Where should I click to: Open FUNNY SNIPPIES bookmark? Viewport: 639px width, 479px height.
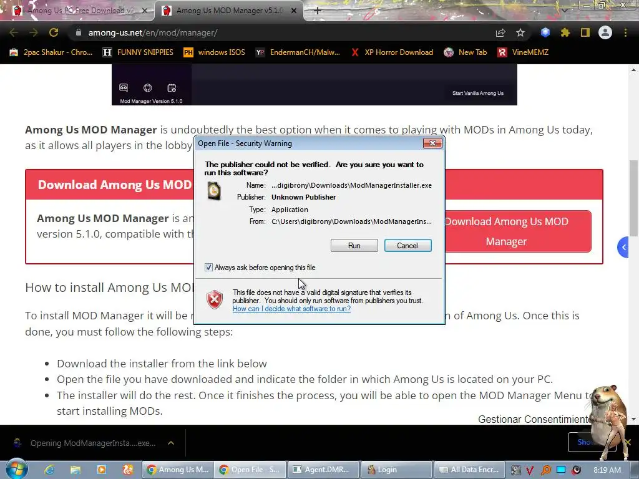tap(138, 52)
